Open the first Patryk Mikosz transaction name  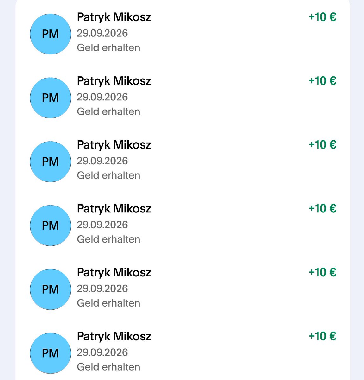tap(114, 17)
